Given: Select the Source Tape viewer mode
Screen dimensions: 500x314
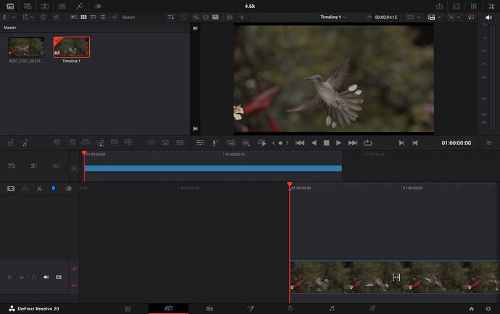Looking at the screenshot, I should coord(206,17).
